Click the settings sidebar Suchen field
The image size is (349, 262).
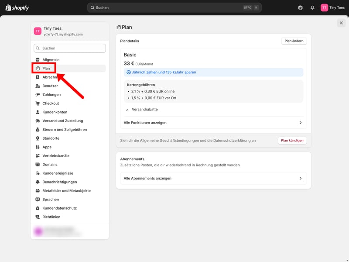70,48
